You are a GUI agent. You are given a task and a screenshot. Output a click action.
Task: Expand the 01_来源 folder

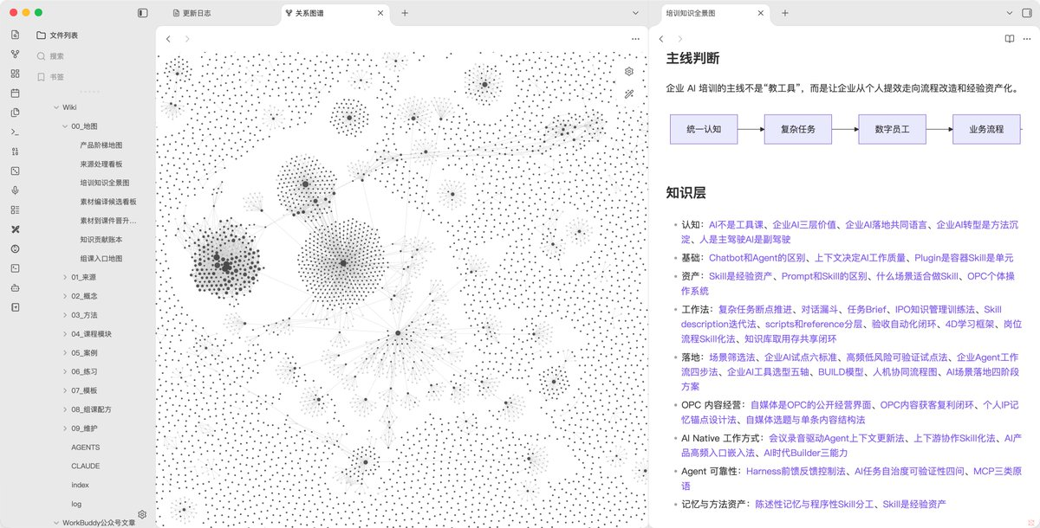tap(64, 277)
